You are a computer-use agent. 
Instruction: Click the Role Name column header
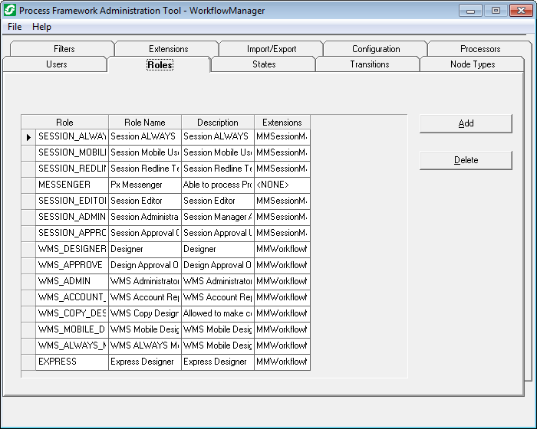pyautogui.click(x=145, y=123)
